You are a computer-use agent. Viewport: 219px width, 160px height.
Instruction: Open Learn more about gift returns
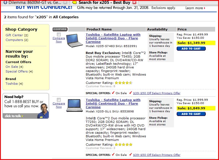tap(194, 8)
